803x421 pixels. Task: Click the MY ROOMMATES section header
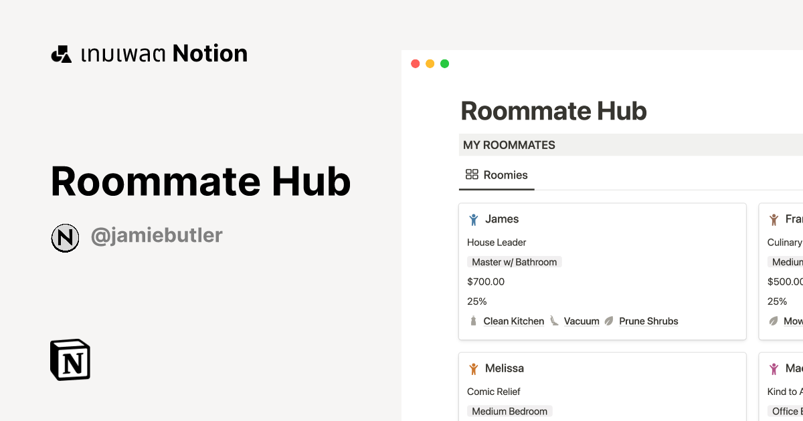click(508, 144)
